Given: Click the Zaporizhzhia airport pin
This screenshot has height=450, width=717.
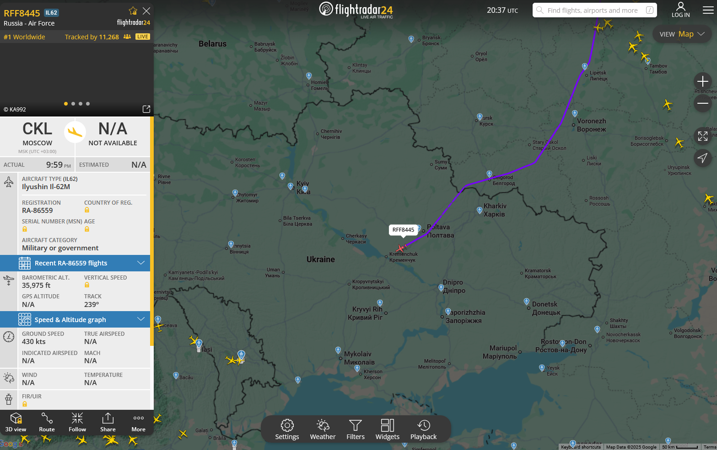Looking at the screenshot, I should pyautogui.click(x=448, y=312).
